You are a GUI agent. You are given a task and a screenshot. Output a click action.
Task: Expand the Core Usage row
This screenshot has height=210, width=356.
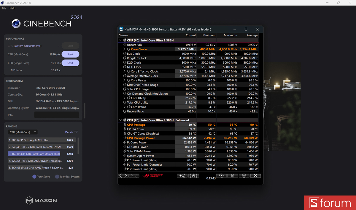[x=125, y=80]
